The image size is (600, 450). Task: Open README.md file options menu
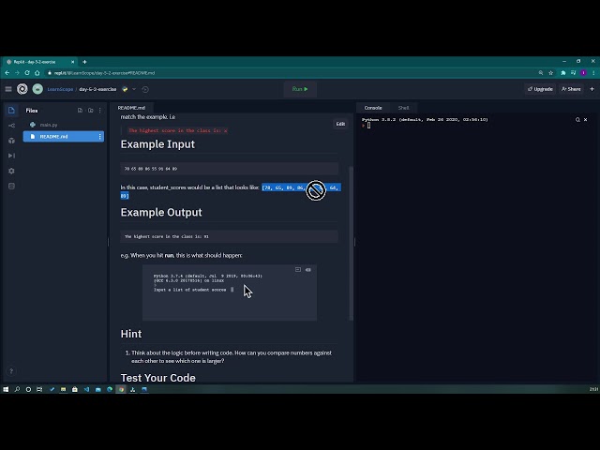click(x=100, y=137)
